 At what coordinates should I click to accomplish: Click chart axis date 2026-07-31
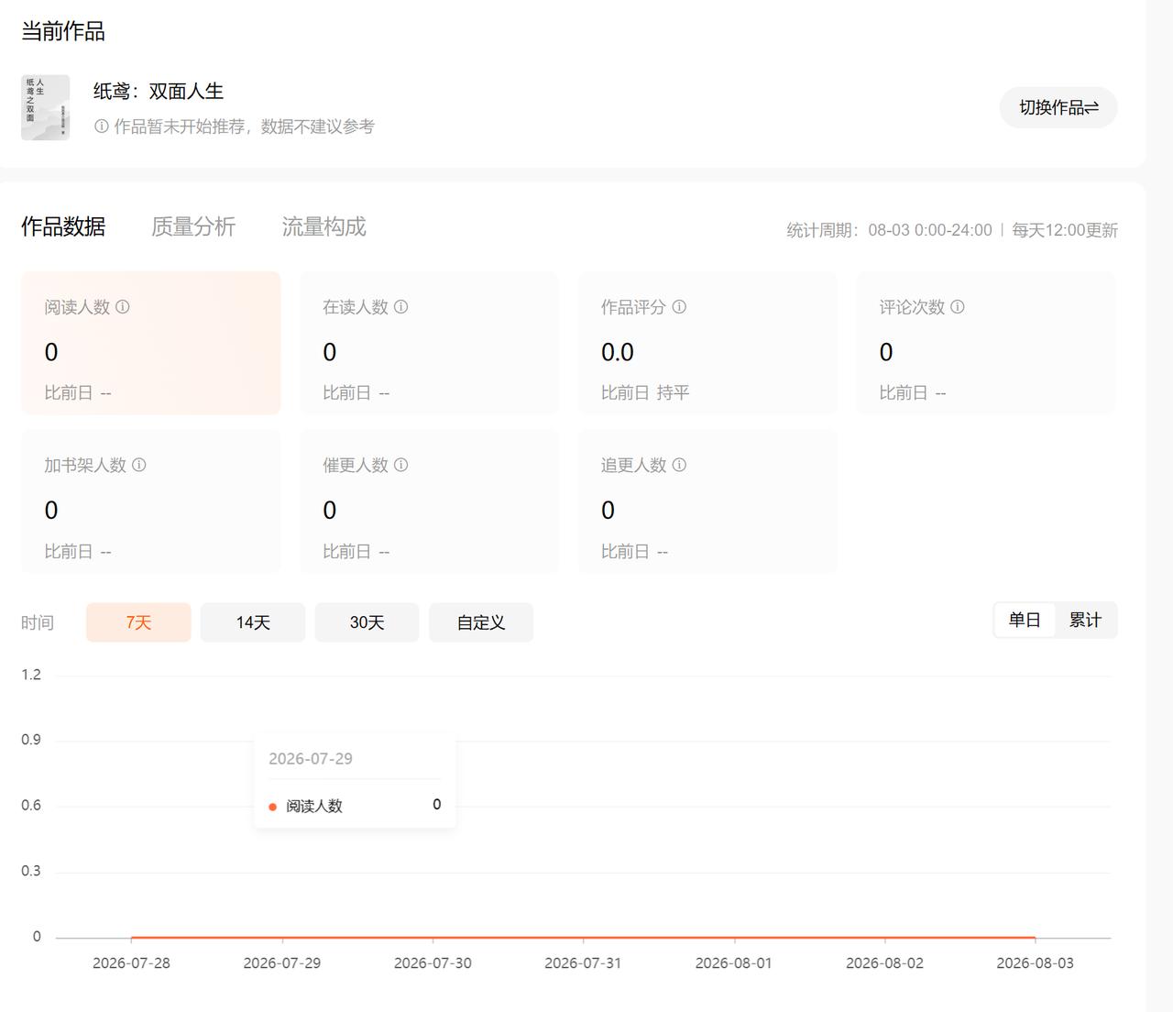click(583, 963)
